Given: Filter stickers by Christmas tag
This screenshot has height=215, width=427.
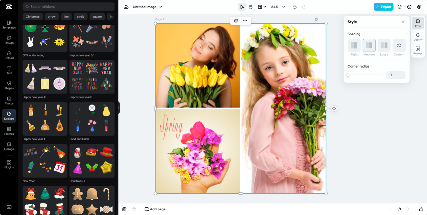Looking at the screenshot, I should coord(33,17).
